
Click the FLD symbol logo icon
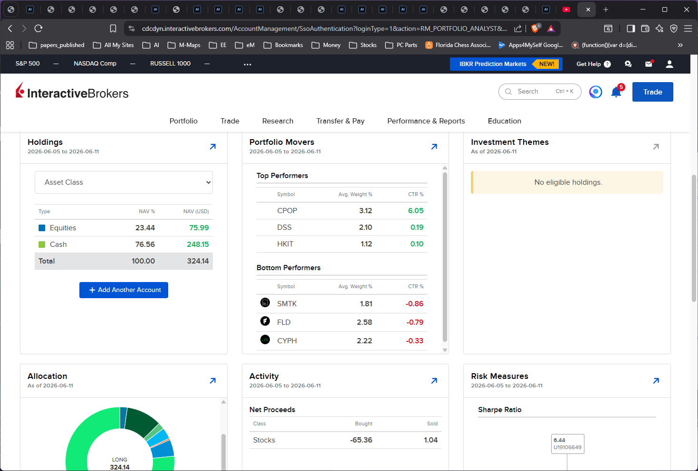[265, 321]
